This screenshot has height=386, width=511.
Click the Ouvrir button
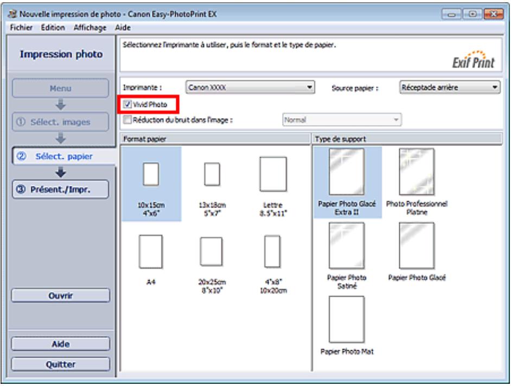pos(61,295)
